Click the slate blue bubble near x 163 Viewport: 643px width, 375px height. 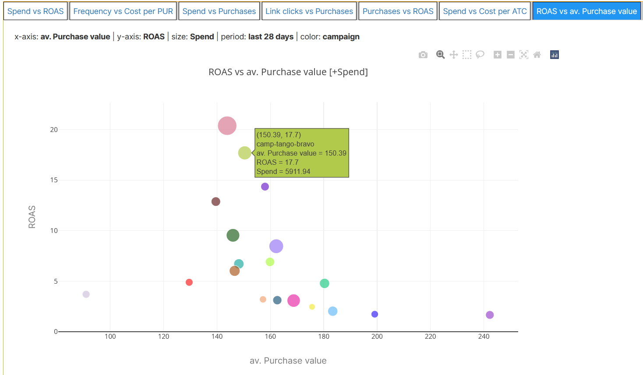click(x=277, y=300)
